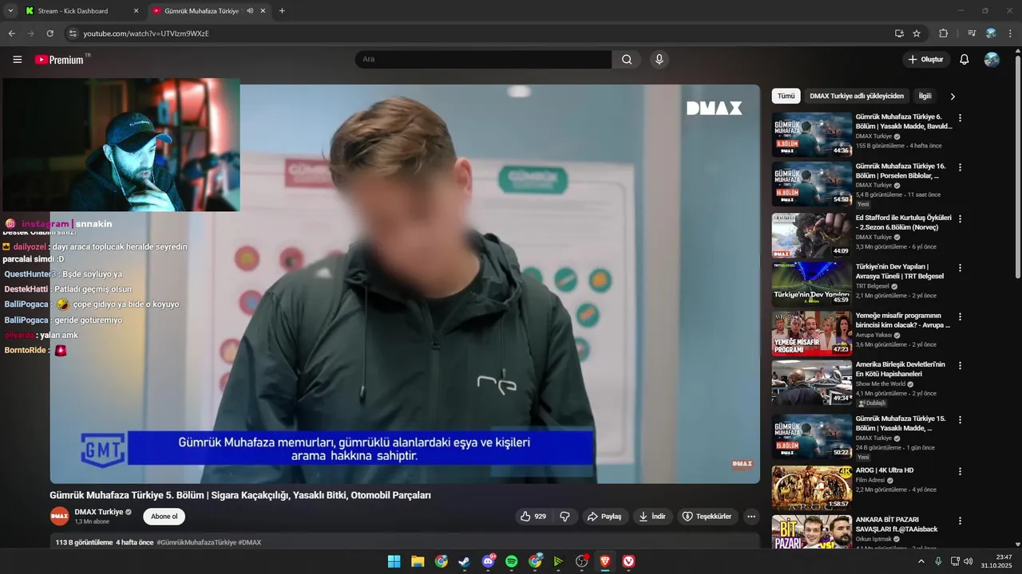1022x574 pixels.
Task: Select the Tümü filter chip
Action: click(x=786, y=96)
